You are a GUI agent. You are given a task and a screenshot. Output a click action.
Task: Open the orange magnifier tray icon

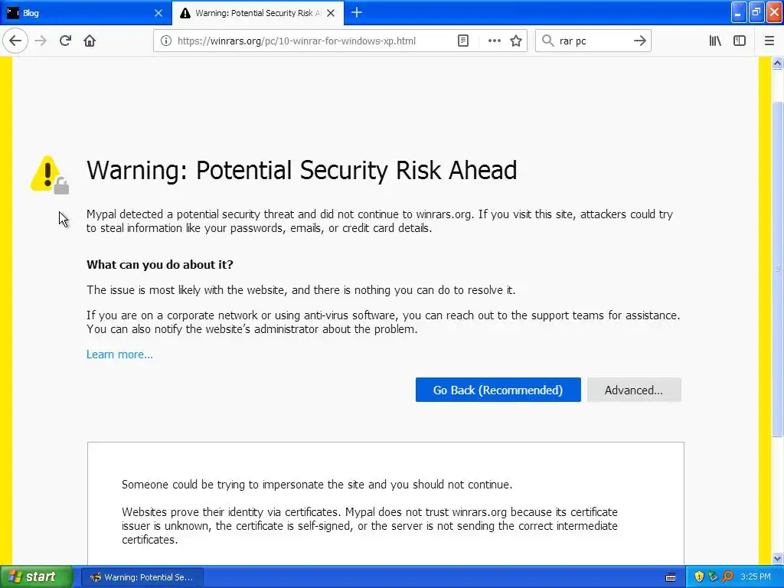coord(727,577)
